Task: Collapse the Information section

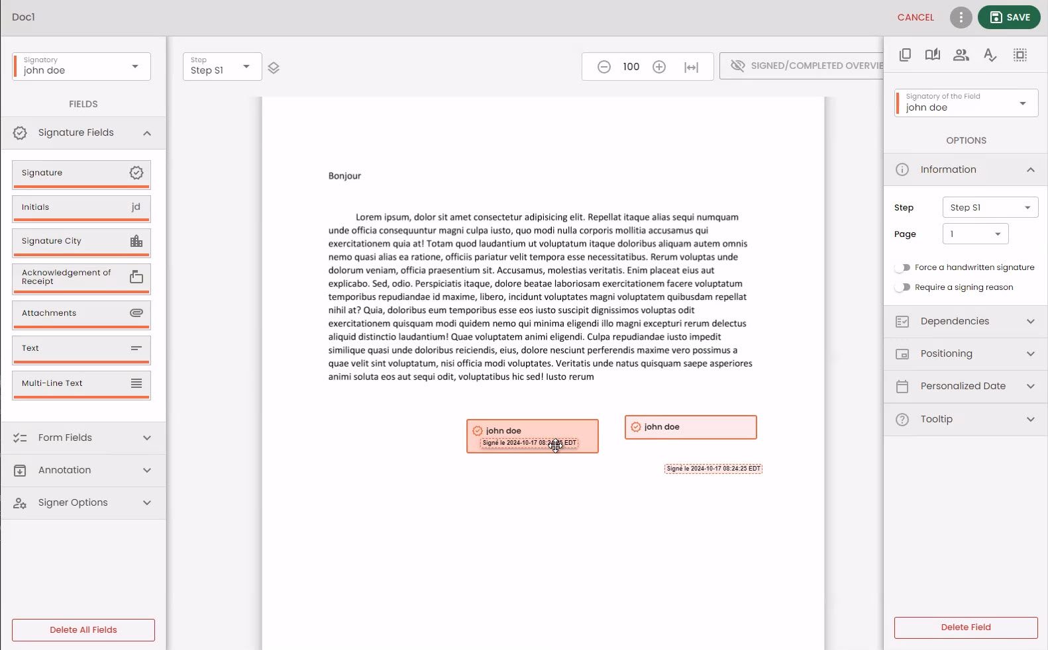Action: tap(1031, 169)
